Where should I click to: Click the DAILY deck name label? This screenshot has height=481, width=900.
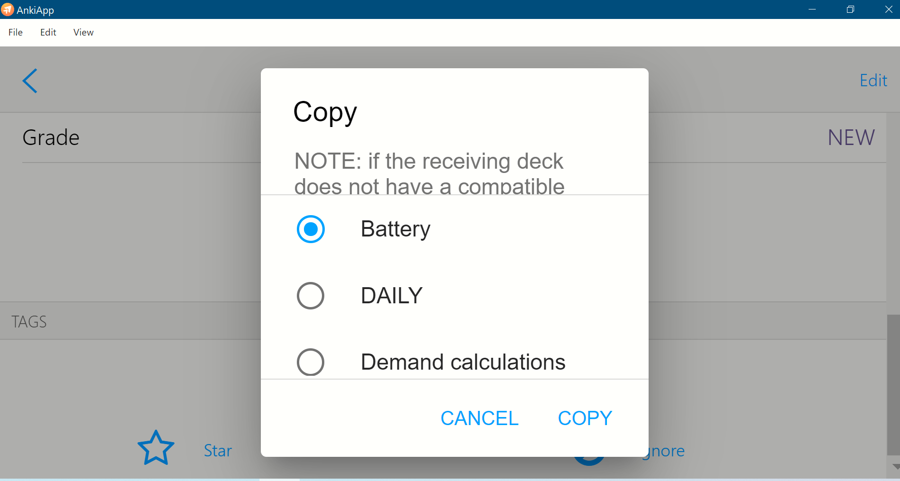[x=392, y=296]
